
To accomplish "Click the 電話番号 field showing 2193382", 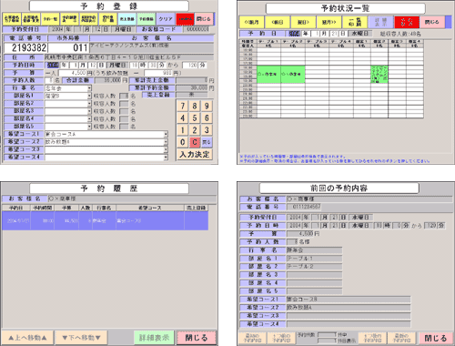I will 25,47.
